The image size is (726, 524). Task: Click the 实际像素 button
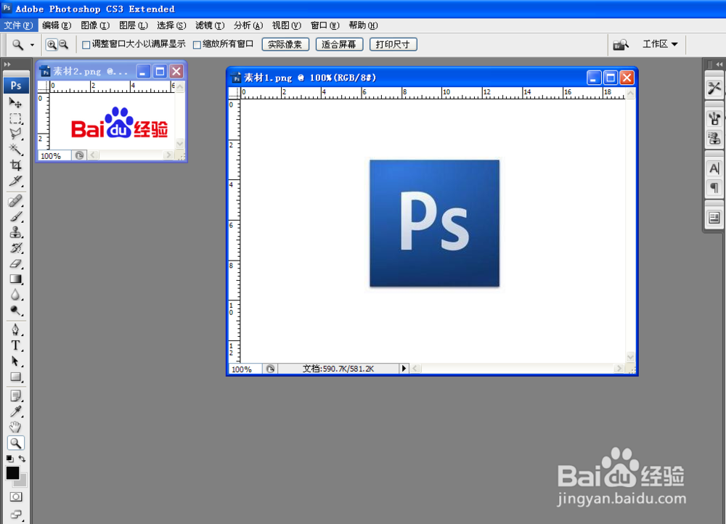point(285,44)
